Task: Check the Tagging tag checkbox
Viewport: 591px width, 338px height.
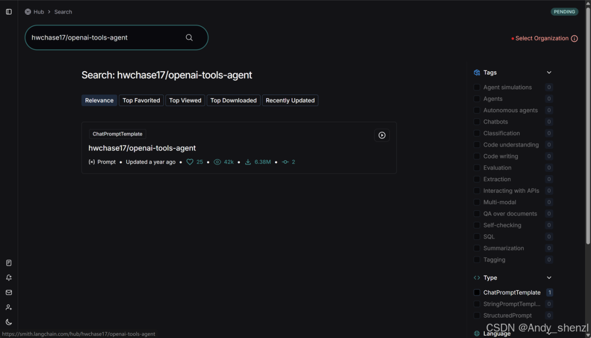Action: coord(477,260)
